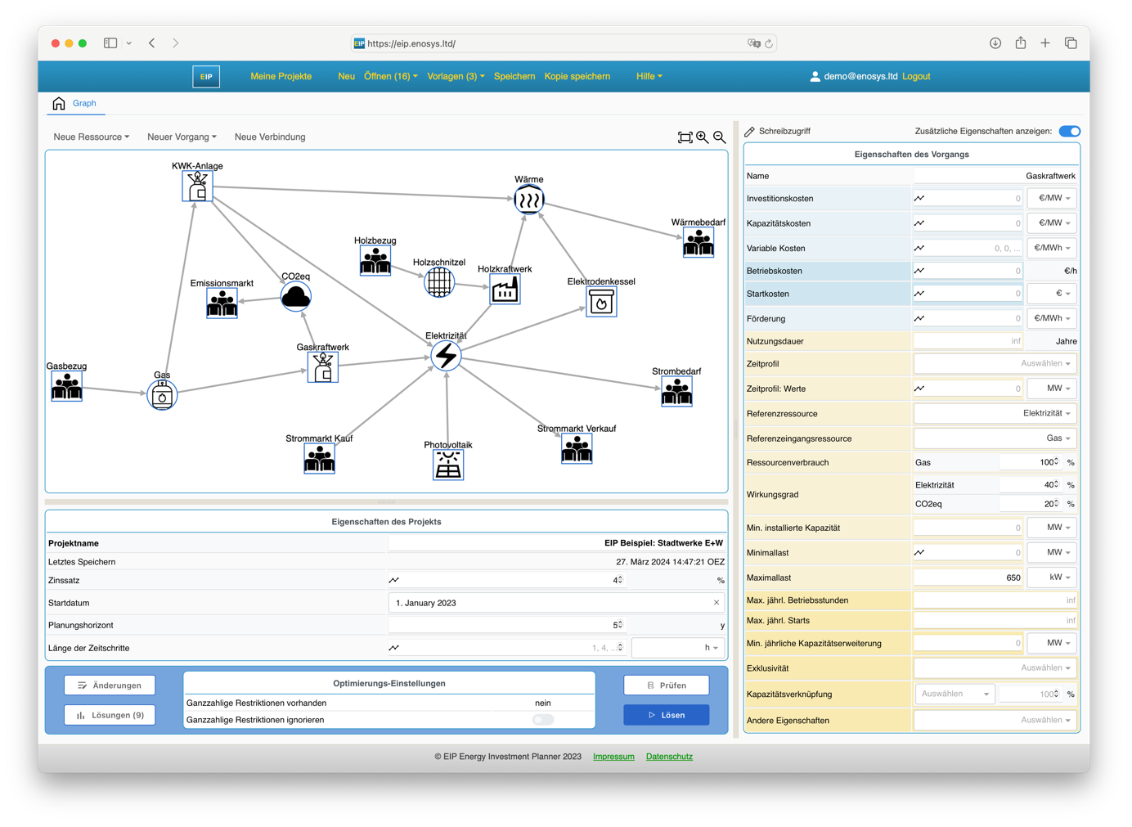Click the Wärme heat resource node
This screenshot has height=827, width=1132.
(x=529, y=200)
